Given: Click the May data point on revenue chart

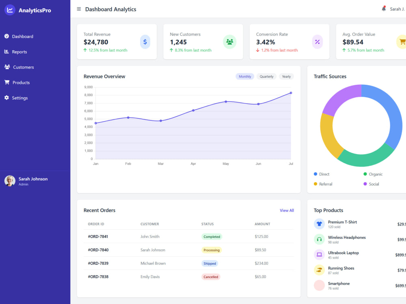Looking at the screenshot, I should [226, 102].
